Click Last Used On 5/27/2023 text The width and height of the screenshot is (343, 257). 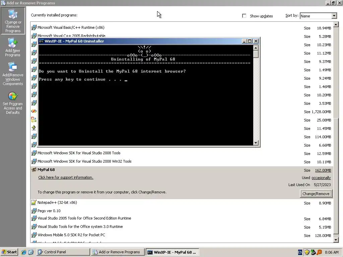tap(310, 185)
